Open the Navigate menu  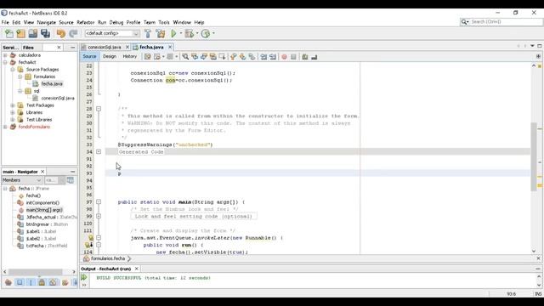46,22
